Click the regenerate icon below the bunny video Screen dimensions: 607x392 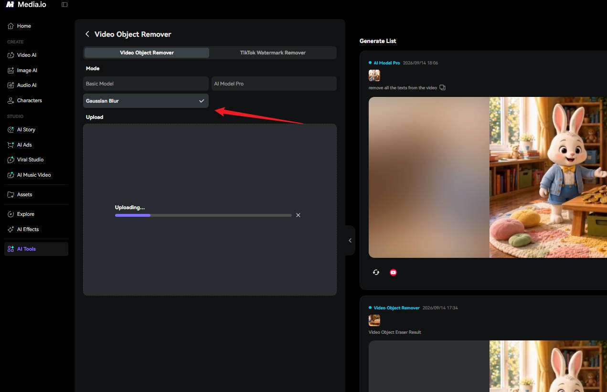pyautogui.click(x=376, y=272)
